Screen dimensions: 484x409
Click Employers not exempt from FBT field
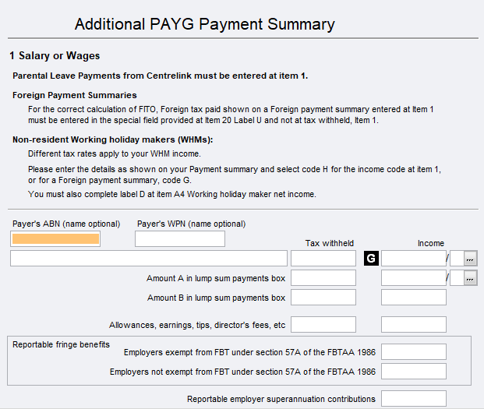pyautogui.click(x=413, y=372)
